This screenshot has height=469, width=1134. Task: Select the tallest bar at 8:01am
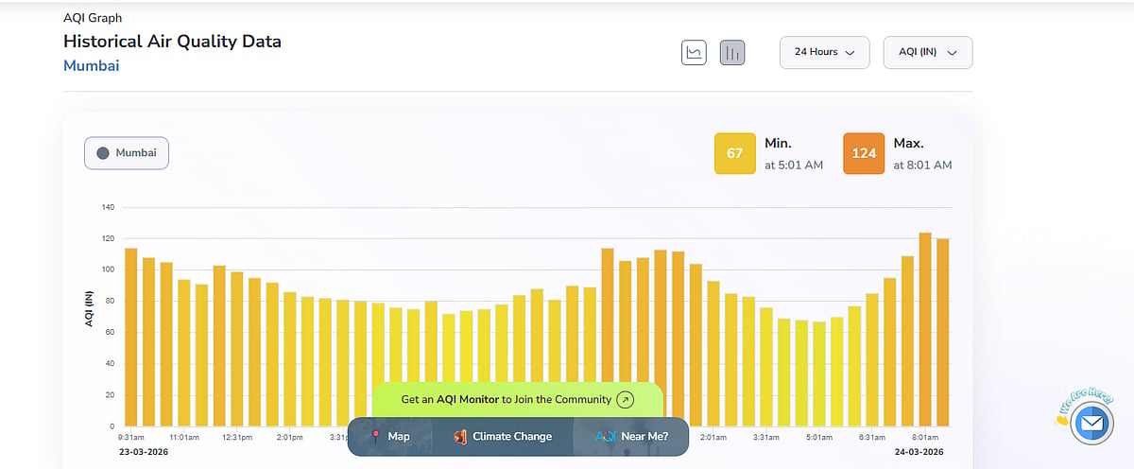click(x=925, y=329)
